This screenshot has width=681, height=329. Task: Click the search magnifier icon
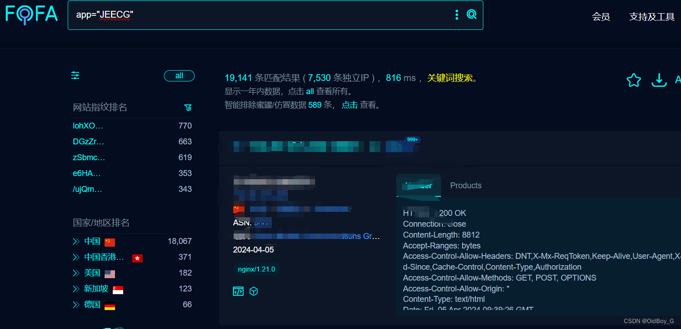tap(472, 14)
